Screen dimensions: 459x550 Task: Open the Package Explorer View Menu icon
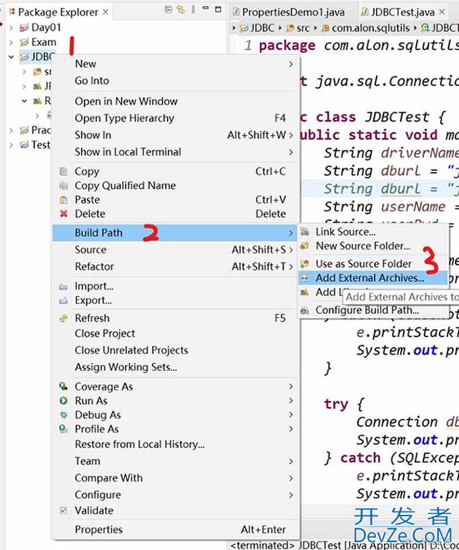coord(193,10)
